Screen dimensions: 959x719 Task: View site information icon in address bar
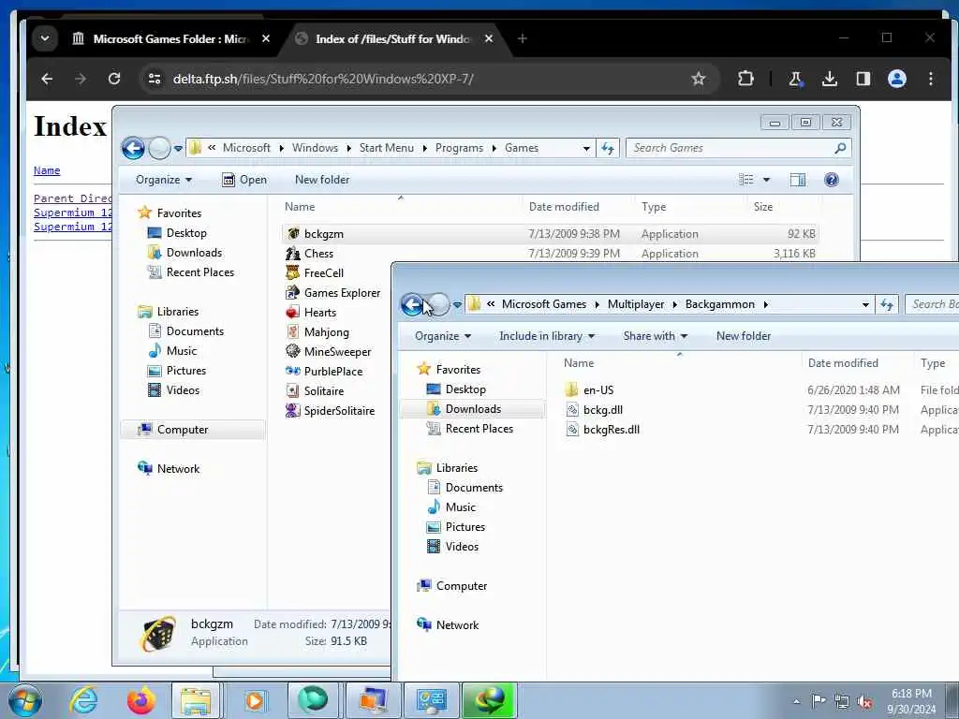(155, 79)
